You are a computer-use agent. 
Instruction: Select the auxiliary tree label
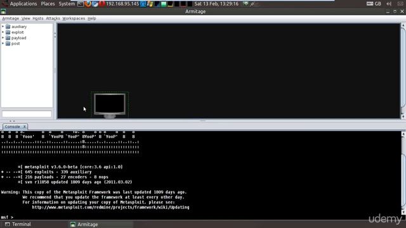(x=19, y=27)
